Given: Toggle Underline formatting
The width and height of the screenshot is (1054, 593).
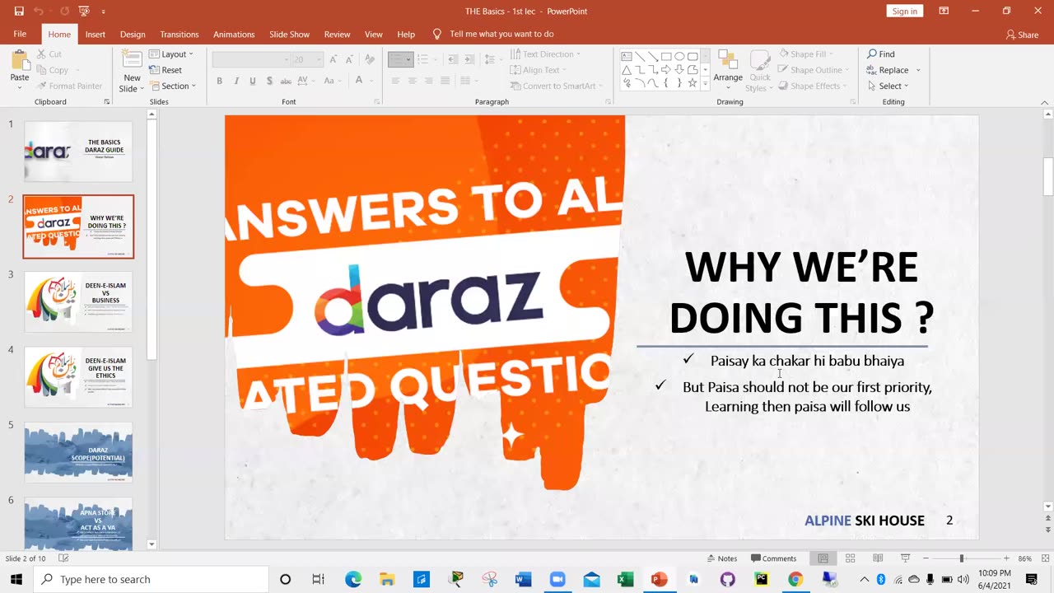Looking at the screenshot, I should (253, 81).
